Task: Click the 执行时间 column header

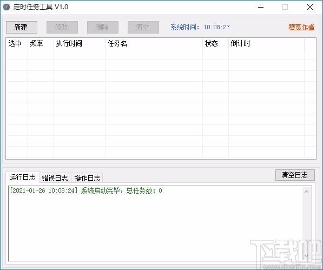Action: click(x=80, y=43)
